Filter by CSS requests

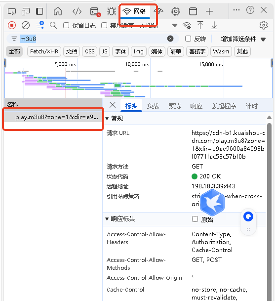pyautogui.click(x=89, y=51)
